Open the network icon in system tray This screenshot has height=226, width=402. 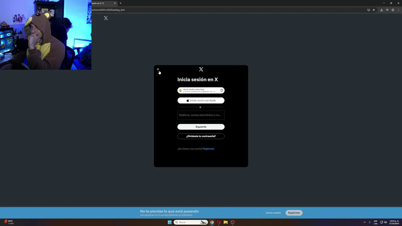(x=382, y=222)
